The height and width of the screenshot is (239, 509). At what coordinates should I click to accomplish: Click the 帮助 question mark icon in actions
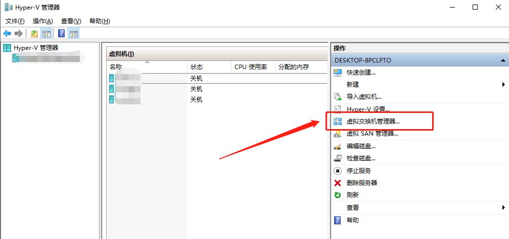click(338, 220)
